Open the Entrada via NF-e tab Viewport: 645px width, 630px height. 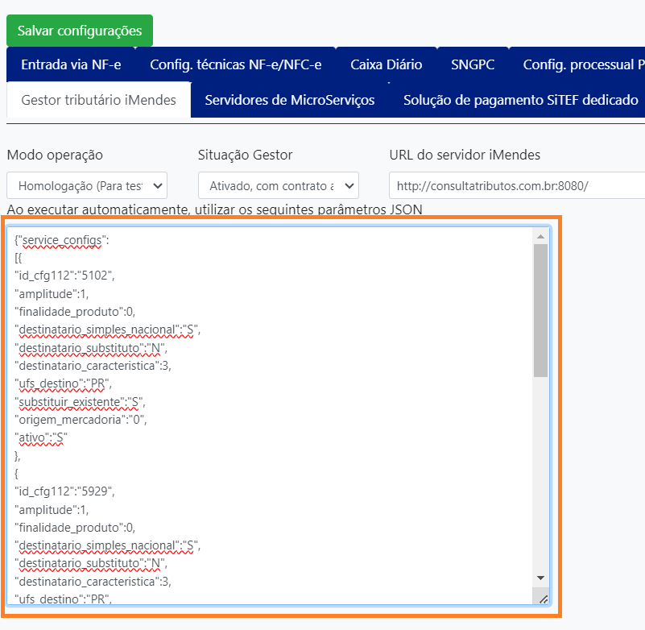click(x=70, y=64)
